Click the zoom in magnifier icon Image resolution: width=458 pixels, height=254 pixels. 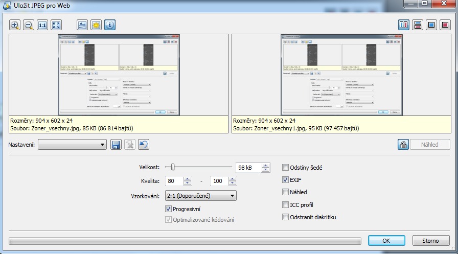tap(14, 25)
